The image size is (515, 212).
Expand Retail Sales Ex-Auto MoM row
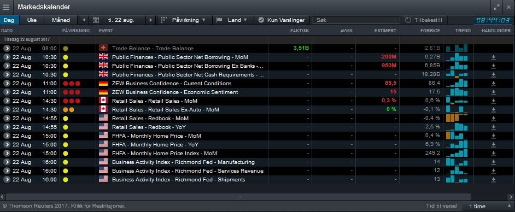(x=7, y=110)
